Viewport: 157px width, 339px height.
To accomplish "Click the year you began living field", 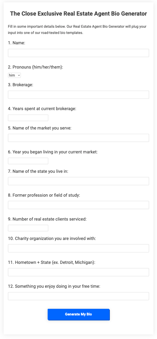I will (x=28, y=161).
